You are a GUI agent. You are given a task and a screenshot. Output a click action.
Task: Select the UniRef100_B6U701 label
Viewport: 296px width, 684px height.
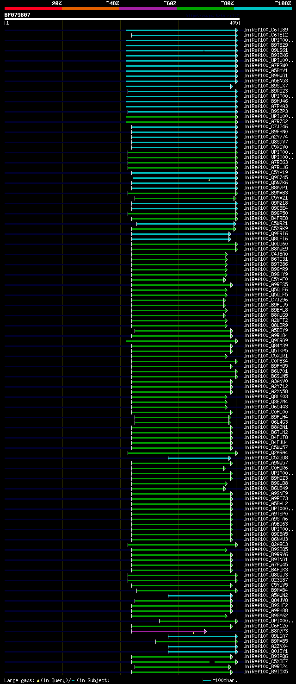pos(265,371)
